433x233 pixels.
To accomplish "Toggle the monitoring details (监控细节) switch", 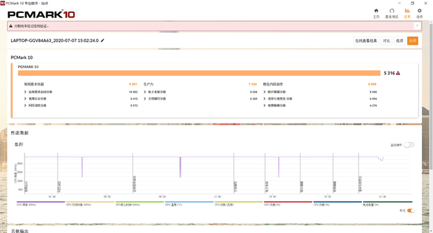I will tap(409, 145).
